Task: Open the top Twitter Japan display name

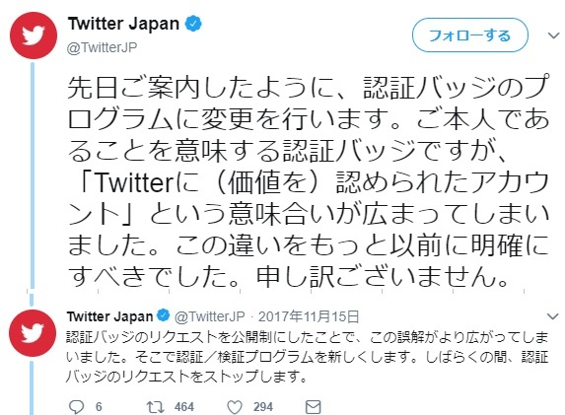Action: coord(123,24)
